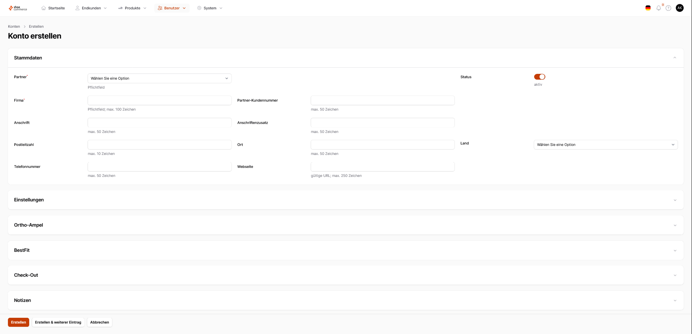Expand the Einstellungen section

tap(346, 200)
